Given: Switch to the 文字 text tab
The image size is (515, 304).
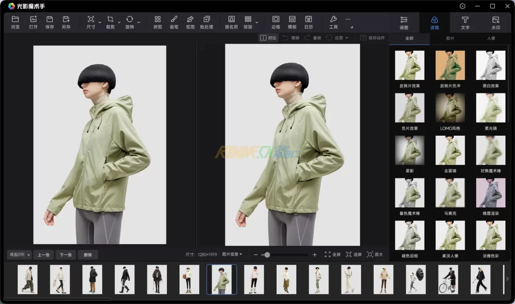Looking at the screenshot, I should pyautogui.click(x=465, y=22).
